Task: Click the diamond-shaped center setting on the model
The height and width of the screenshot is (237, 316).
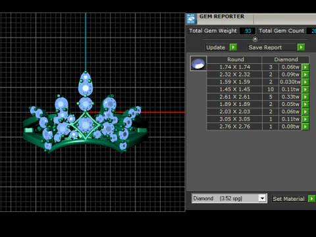Action: pos(86,125)
